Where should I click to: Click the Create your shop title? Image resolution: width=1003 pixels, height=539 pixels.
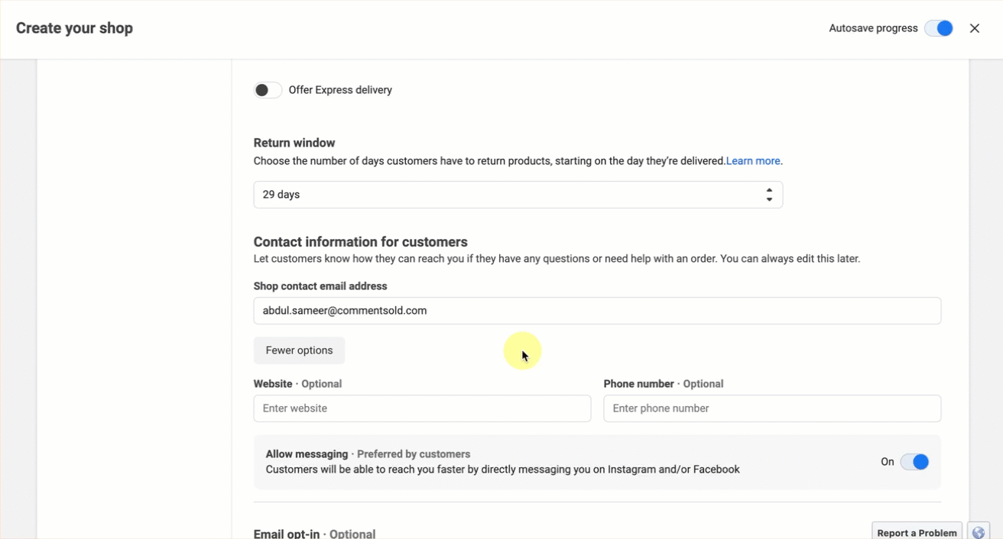click(x=74, y=28)
